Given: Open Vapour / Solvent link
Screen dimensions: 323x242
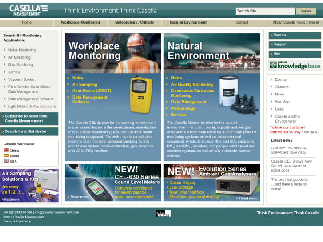Looking at the screenshot, I should 22,79.
